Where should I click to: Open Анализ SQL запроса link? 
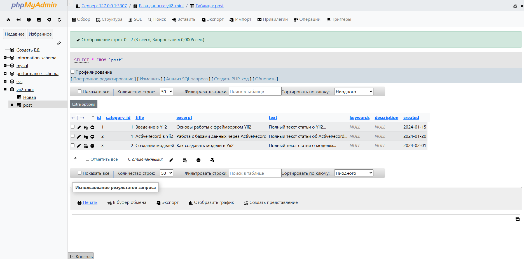pyautogui.click(x=187, y=79)
